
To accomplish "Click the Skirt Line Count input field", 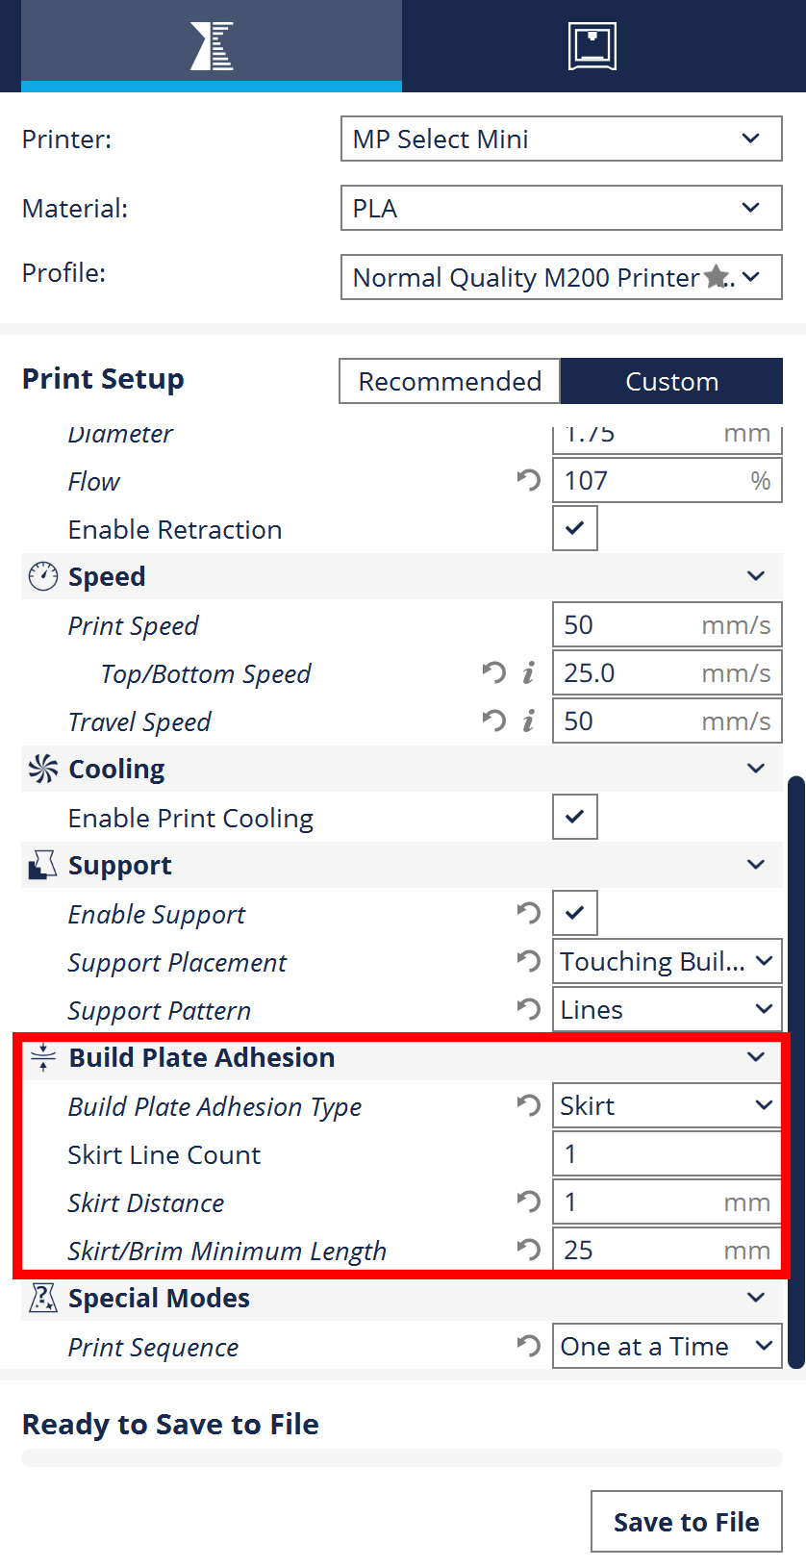I will pos(667,1153).
